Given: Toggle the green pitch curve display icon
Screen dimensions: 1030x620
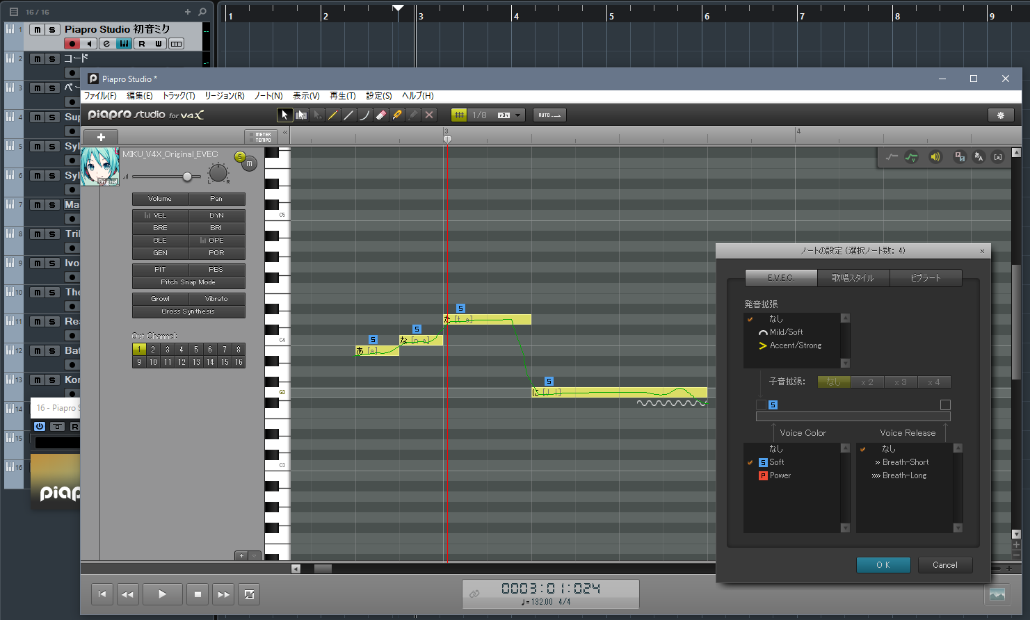Looking at the screenshot, I should [911, 157].
